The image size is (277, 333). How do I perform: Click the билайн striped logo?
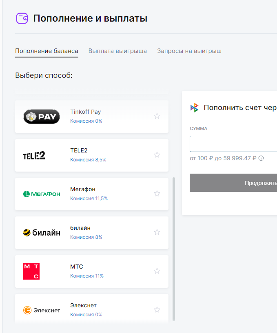tap(42, 233)
